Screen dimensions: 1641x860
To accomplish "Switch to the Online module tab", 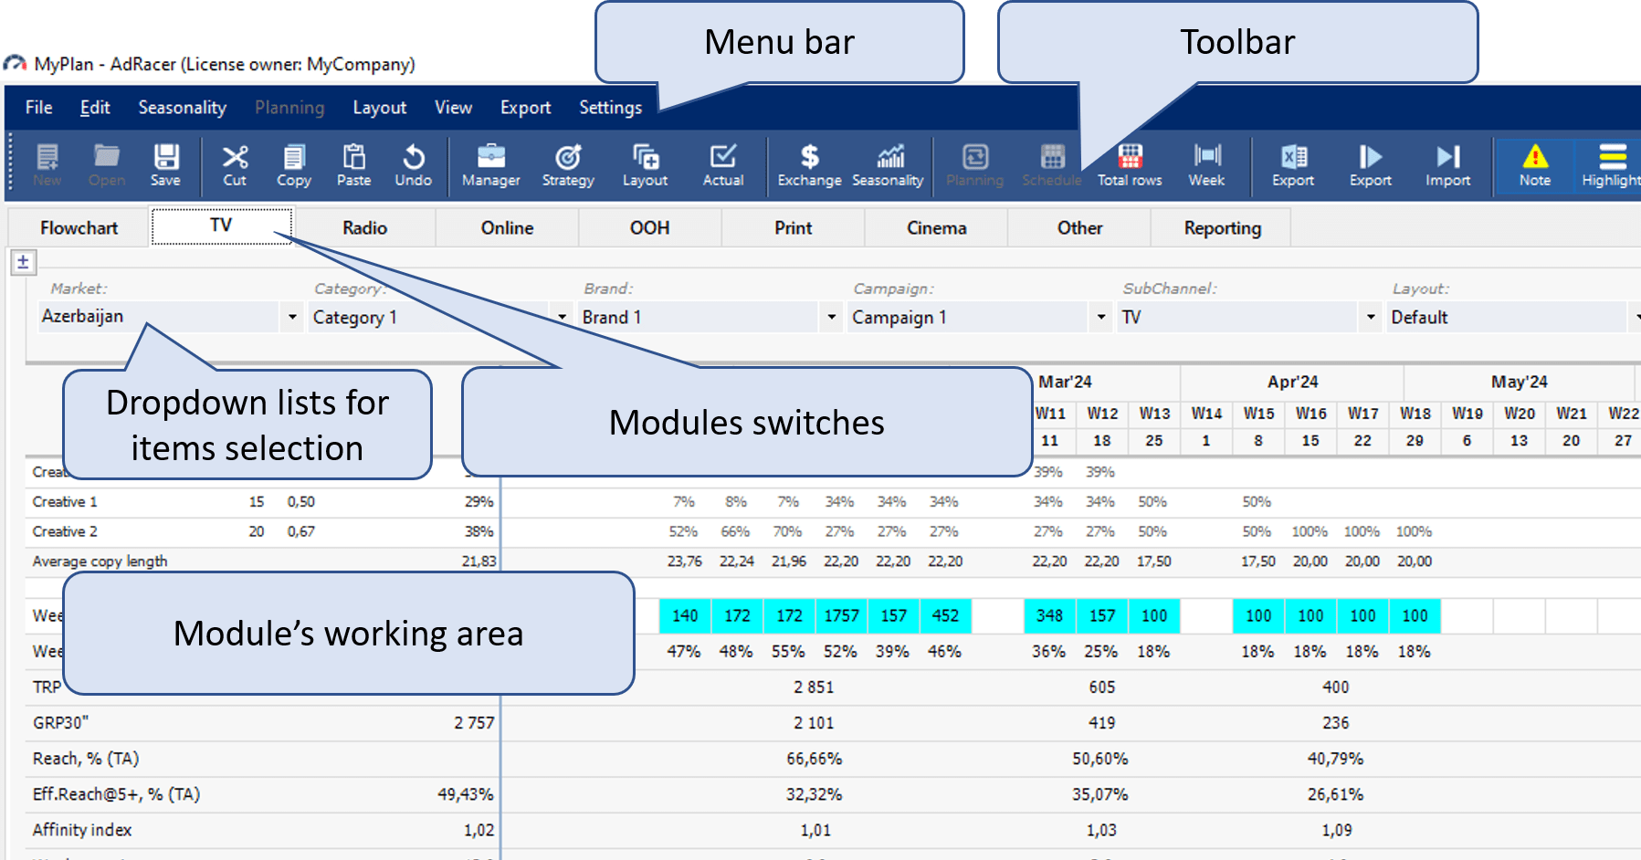I will pyautogui.click(x=507, y=227).
